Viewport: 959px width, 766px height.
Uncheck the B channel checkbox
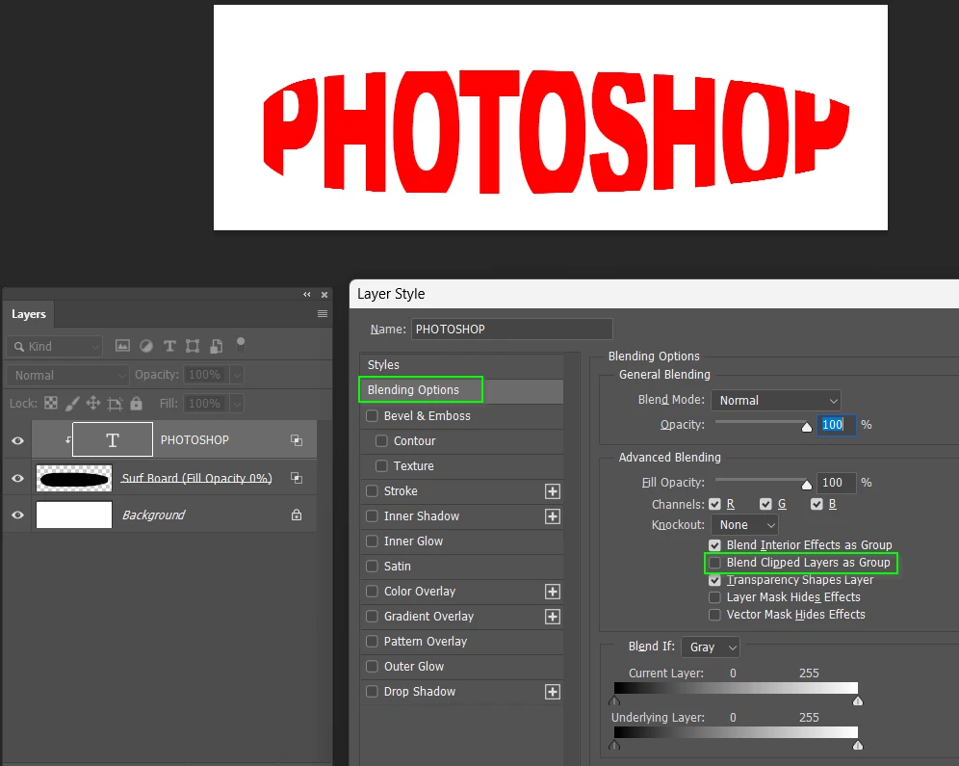816,504
